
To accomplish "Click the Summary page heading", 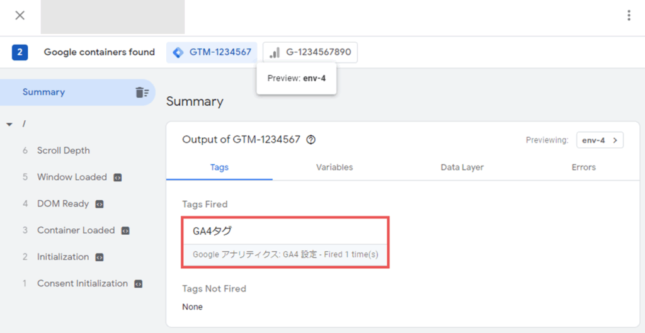I will [x=195, y=101].
